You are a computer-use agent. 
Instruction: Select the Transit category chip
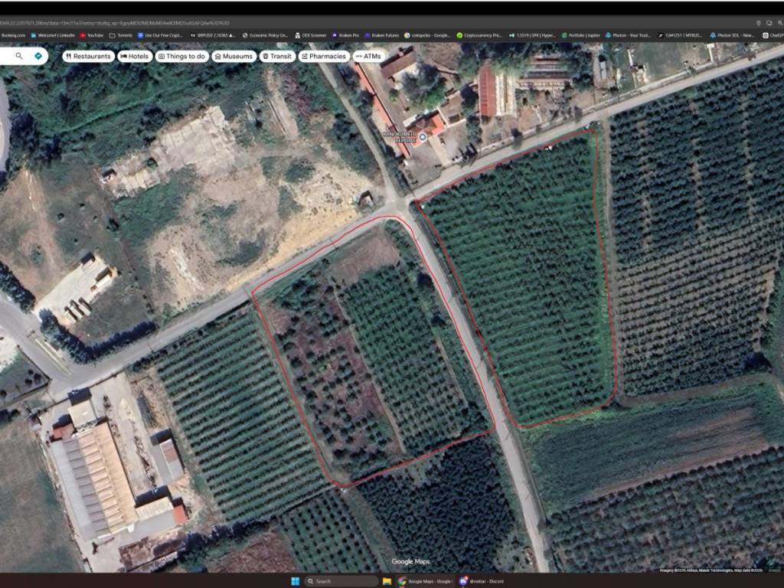pyautogui.click(x=276, y=56)
